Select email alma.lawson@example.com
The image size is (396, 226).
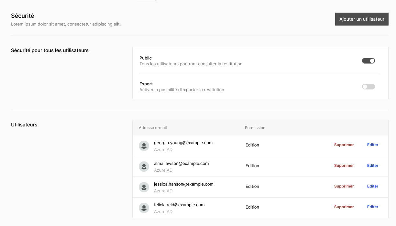click(181, 164)
